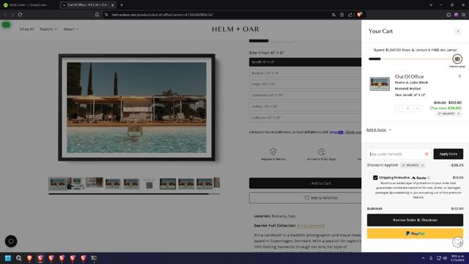Click the share icon in address bar
469x264 pixels.
(x=350, y=15)
